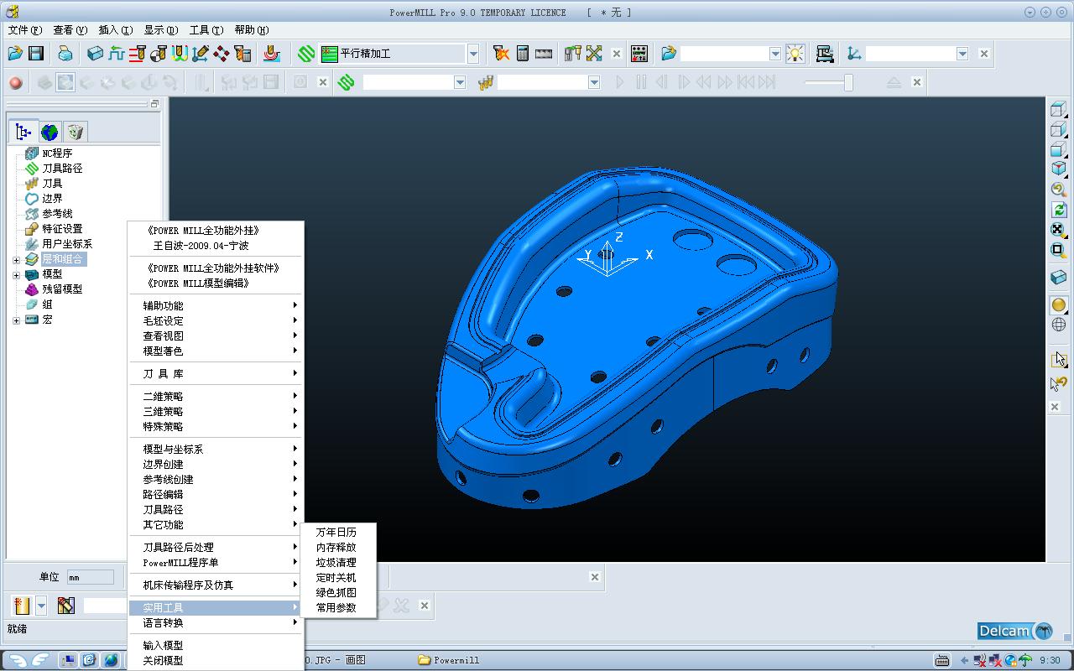Viewport: 1074px width, 671px height.
Task: Open the 语言转换 submenu
Action: coord(216,623)
